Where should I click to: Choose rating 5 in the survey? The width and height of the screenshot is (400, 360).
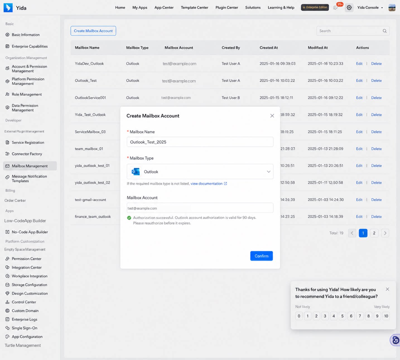pos(342,316)
